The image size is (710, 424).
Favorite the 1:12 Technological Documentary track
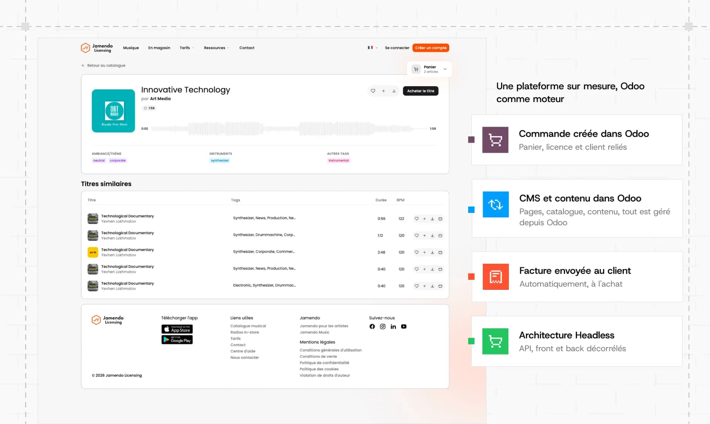pos(416,235)
